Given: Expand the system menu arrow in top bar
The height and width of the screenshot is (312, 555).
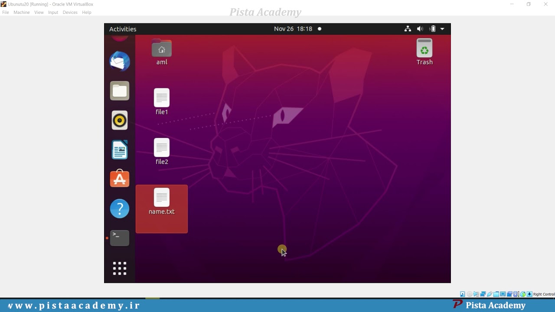Looking at the screenshot, I should (442, 29).
